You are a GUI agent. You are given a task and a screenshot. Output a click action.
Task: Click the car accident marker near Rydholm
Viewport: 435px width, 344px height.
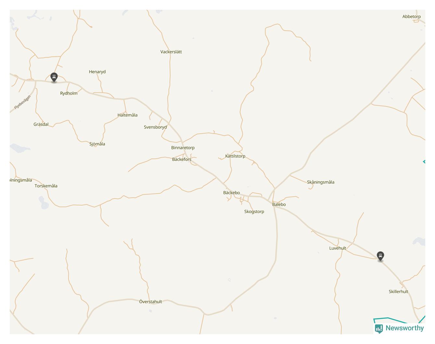click(54, 78)
